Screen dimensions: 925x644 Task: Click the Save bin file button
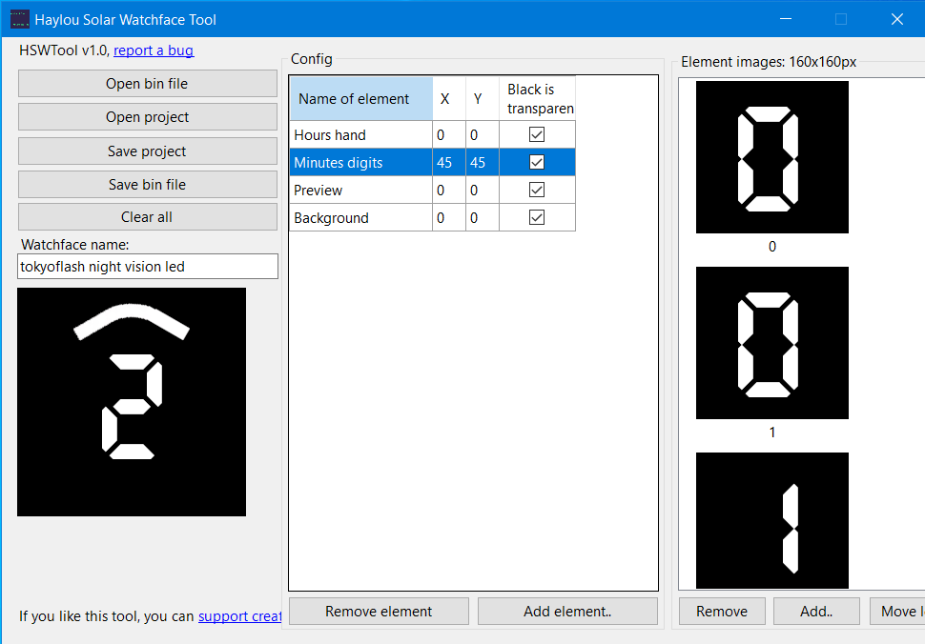point(148,185)
